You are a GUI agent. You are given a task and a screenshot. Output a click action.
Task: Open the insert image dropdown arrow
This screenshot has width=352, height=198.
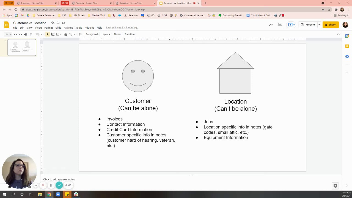[61, 34]
